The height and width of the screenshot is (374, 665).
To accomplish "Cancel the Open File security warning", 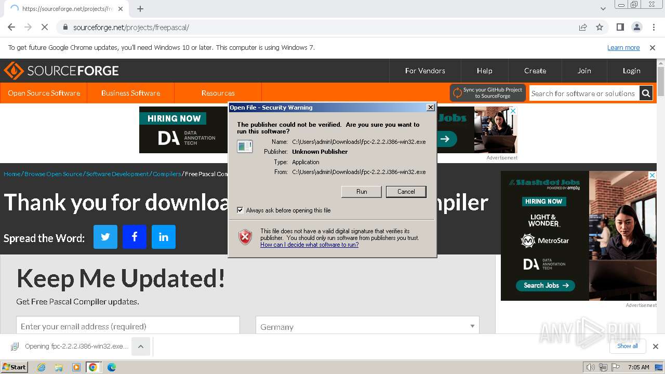I will 406,192.
